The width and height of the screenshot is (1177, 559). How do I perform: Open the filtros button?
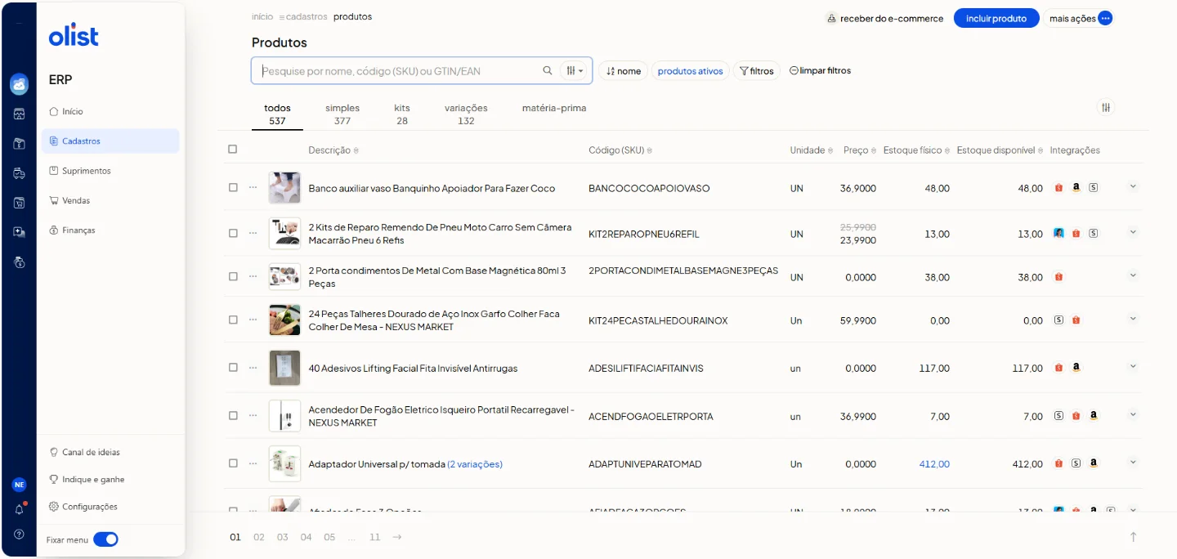(x=757, y=71)
